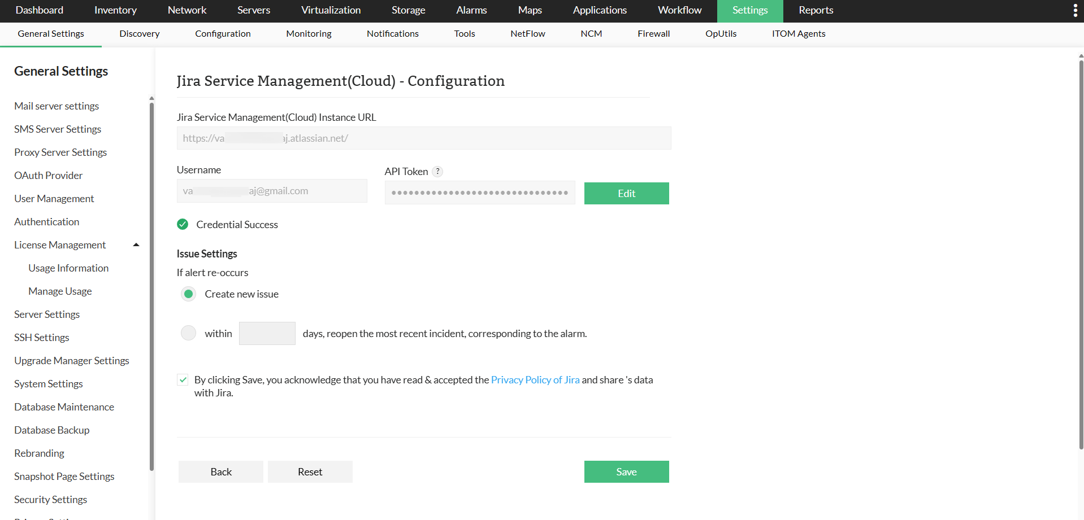This screenshot has width=1084, height=520.
Task: Open Usage Information sub-item
Action: click(68, 268)
